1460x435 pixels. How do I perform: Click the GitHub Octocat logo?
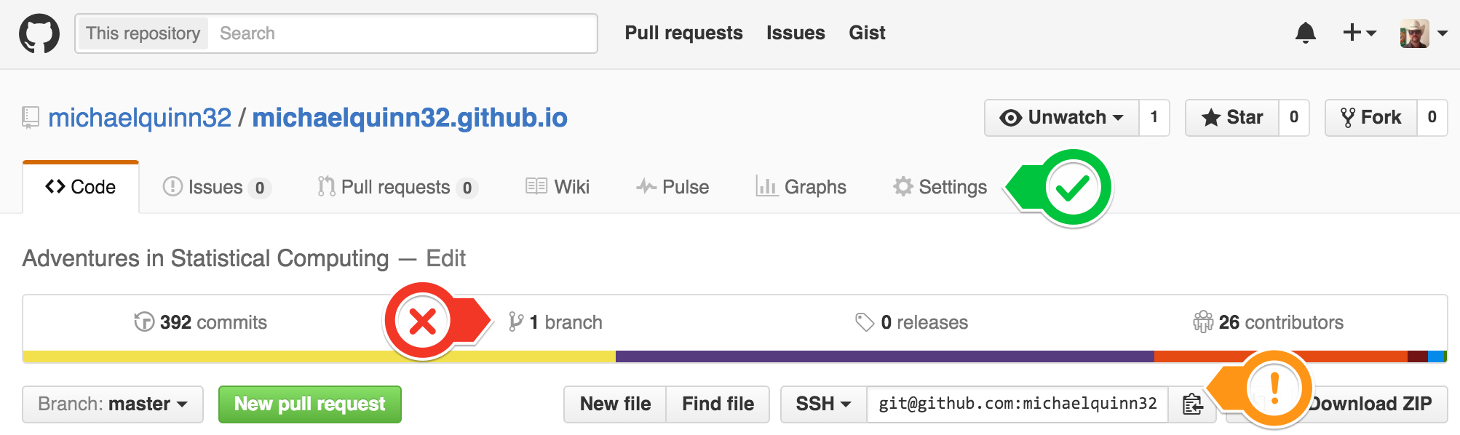(39, 33)
